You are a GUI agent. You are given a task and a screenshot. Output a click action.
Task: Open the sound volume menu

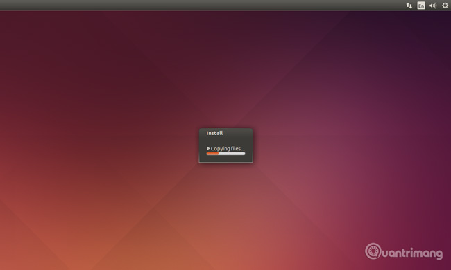pyautogui.click(x=433, y=6)
